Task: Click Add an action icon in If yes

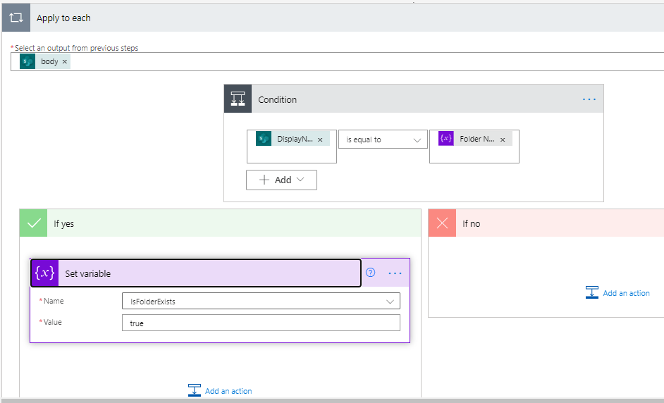Action: [195, 390]
